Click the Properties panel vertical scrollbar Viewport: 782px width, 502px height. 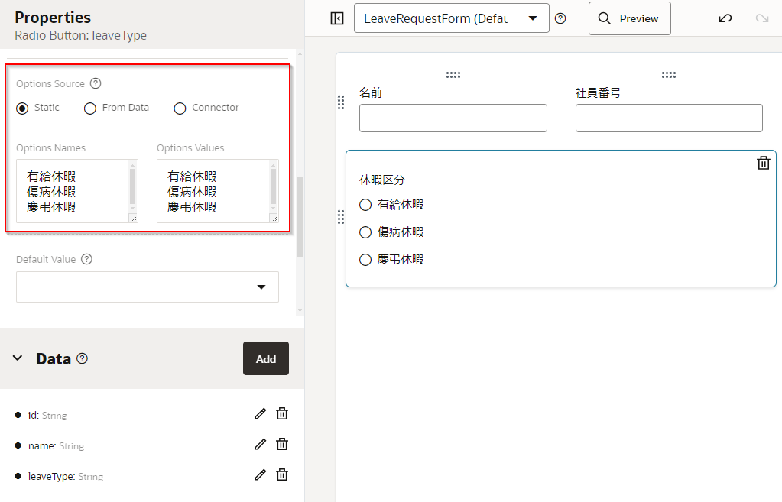click(300, 218)
